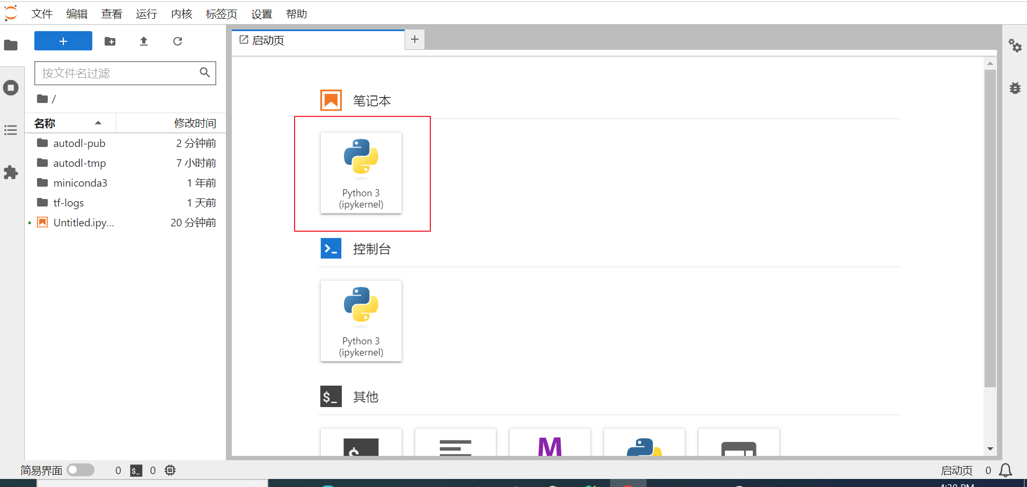Create a new Markdown file from 其他
This screenshot has width=1027, height=487.
click(550, 442)
